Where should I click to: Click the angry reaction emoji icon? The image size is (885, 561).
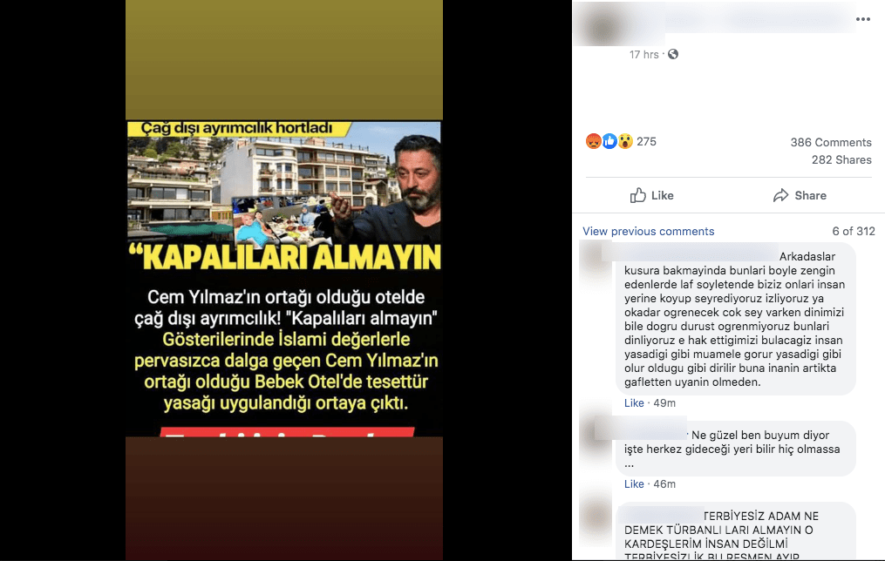tap(594, 141)
